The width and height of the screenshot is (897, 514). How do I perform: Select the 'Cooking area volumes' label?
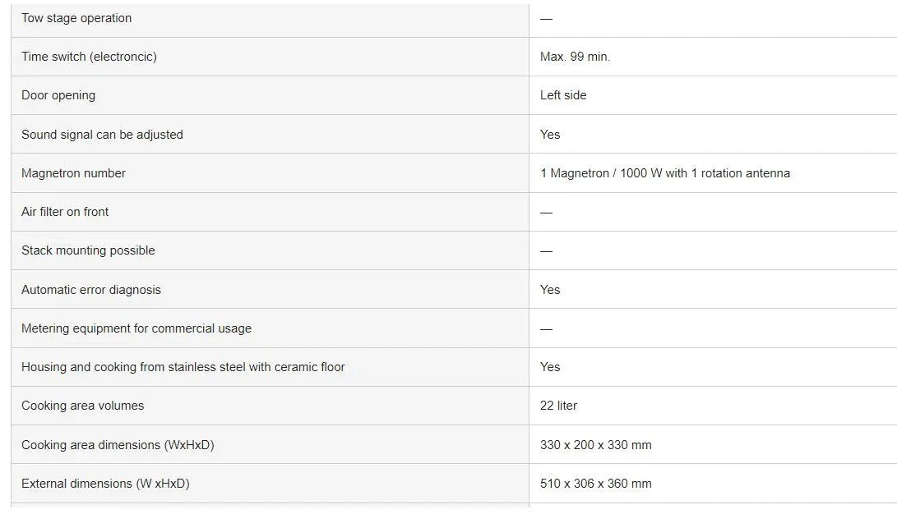82,406
